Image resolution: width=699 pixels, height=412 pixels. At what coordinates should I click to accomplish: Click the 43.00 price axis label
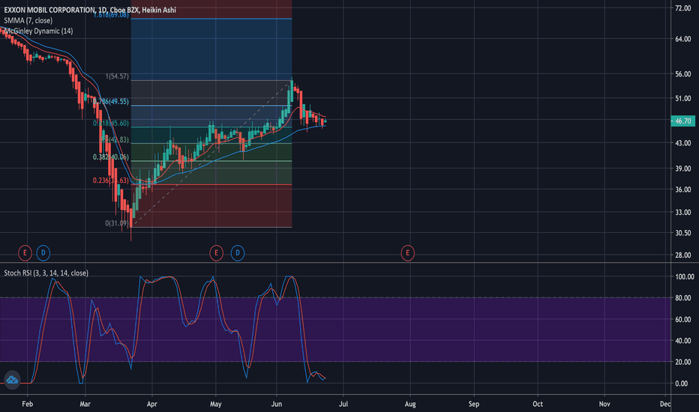683,143
